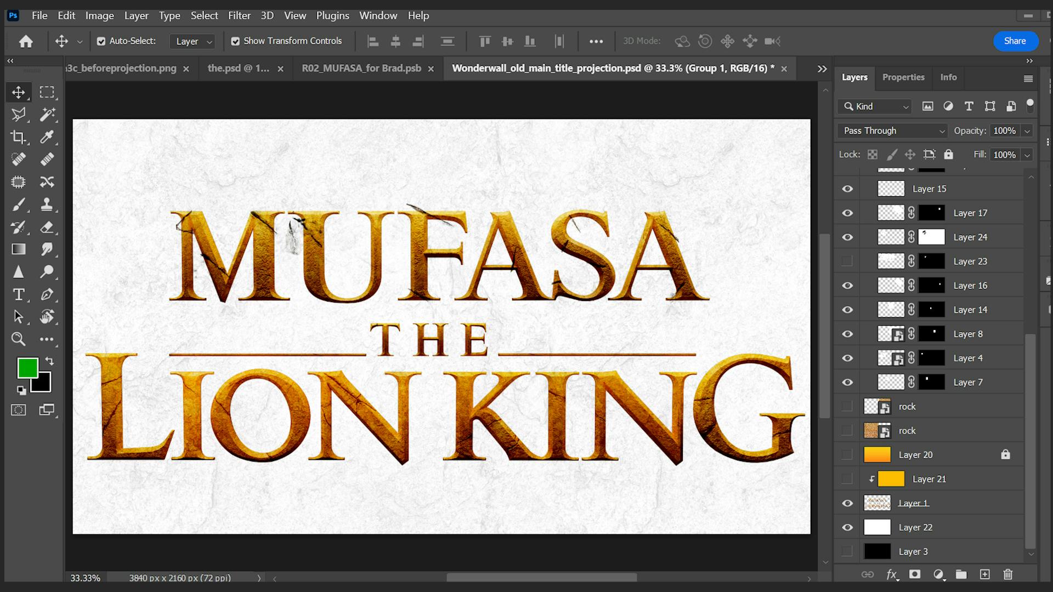
Task: Show hidden Layer 23
Action: coord(847,261)
